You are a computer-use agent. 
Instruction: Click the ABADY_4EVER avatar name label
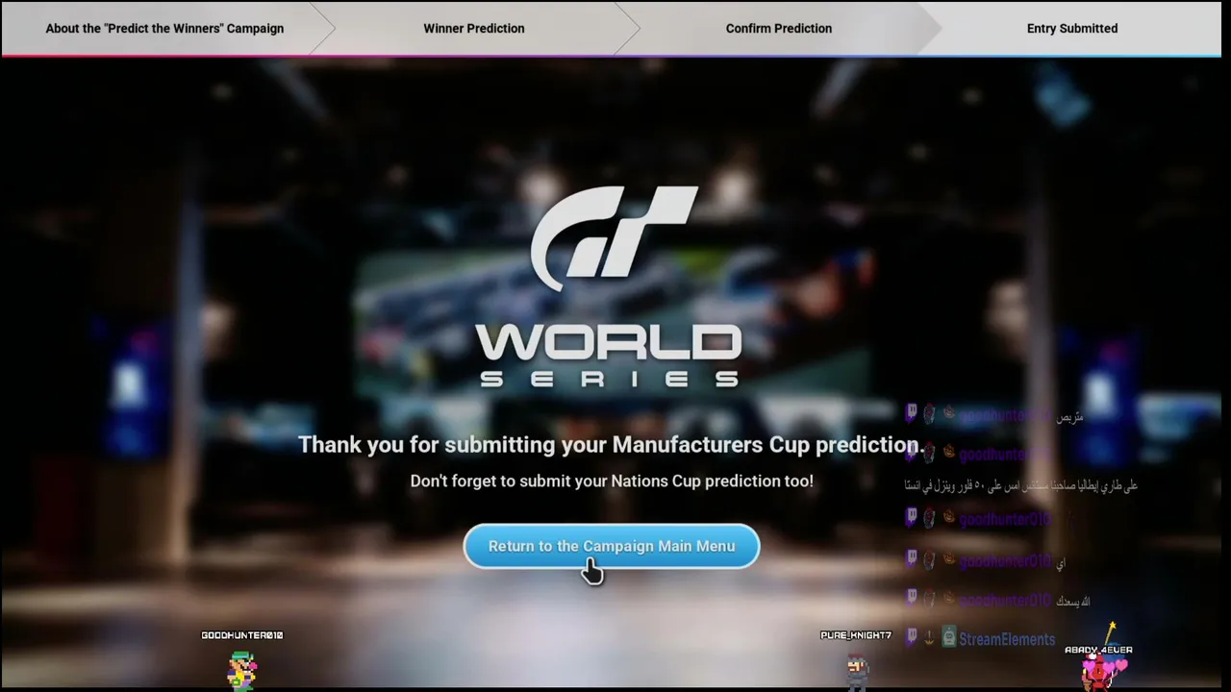pos(1098,650)
